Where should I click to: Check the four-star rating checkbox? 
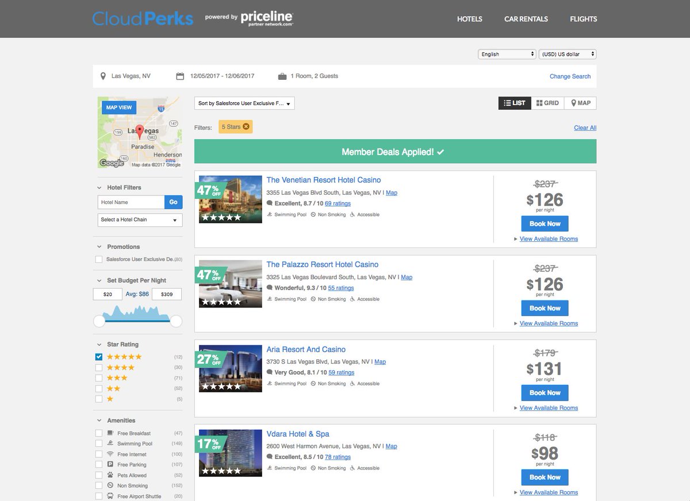pyautogui.click(x=99, y=367)
